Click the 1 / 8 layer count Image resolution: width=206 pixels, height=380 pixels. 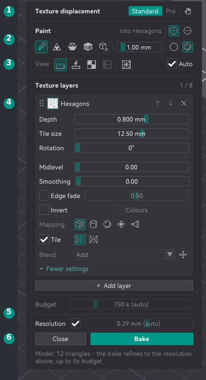186,85
